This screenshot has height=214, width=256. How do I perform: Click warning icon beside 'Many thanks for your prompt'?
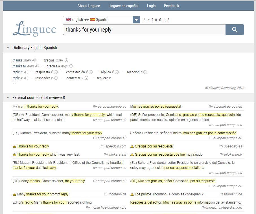[x=14, y=194]
